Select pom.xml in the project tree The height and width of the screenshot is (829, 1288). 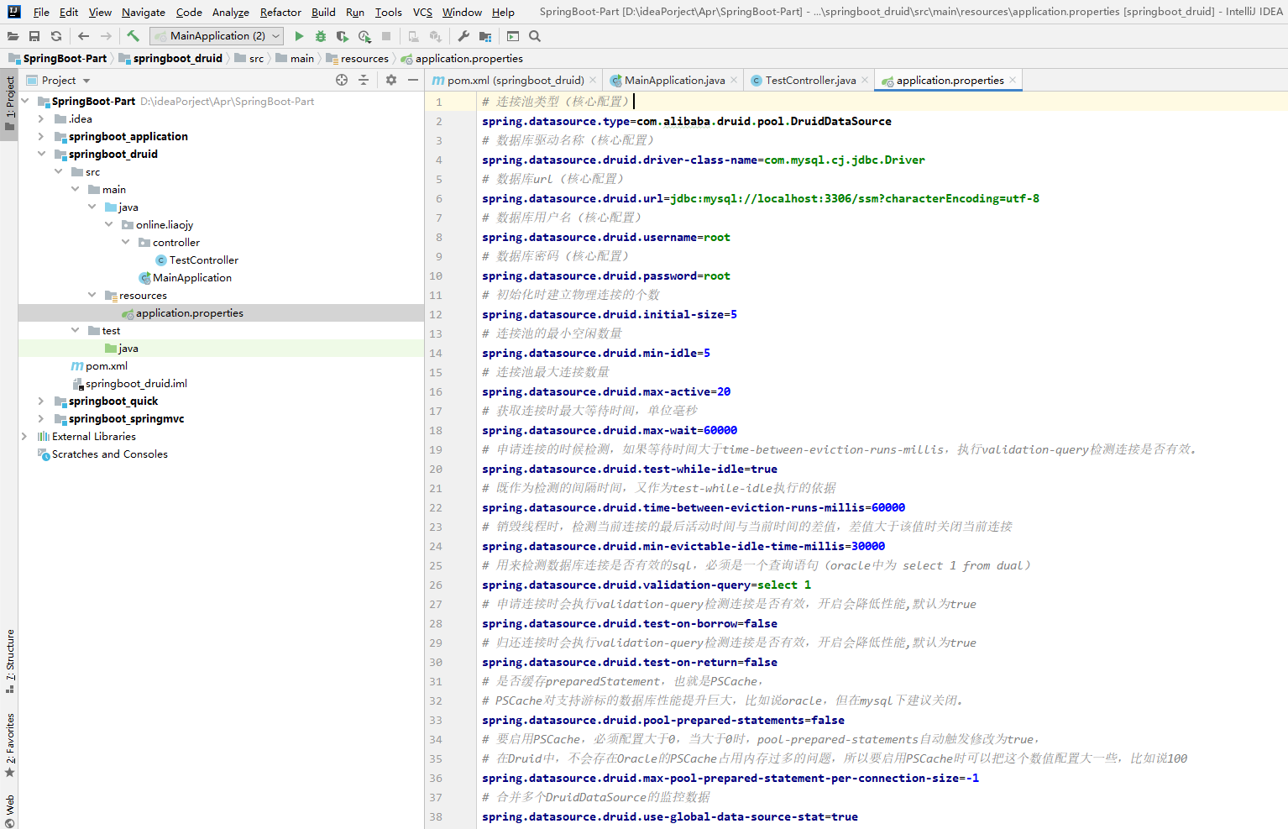click(x=107, y=366)
